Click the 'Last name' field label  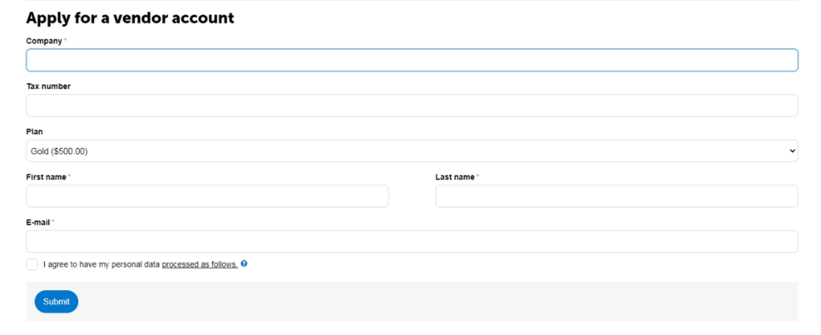[455, 177]
